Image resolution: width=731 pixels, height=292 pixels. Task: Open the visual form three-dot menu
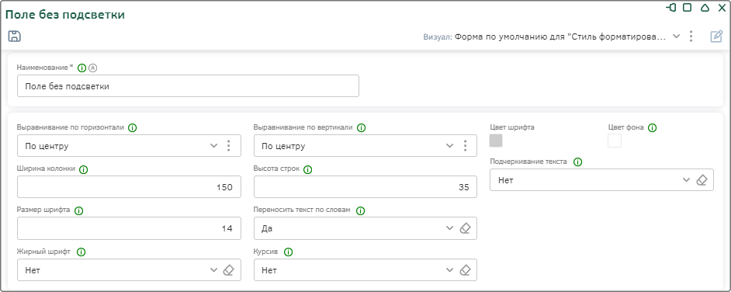tap(691, 36)
